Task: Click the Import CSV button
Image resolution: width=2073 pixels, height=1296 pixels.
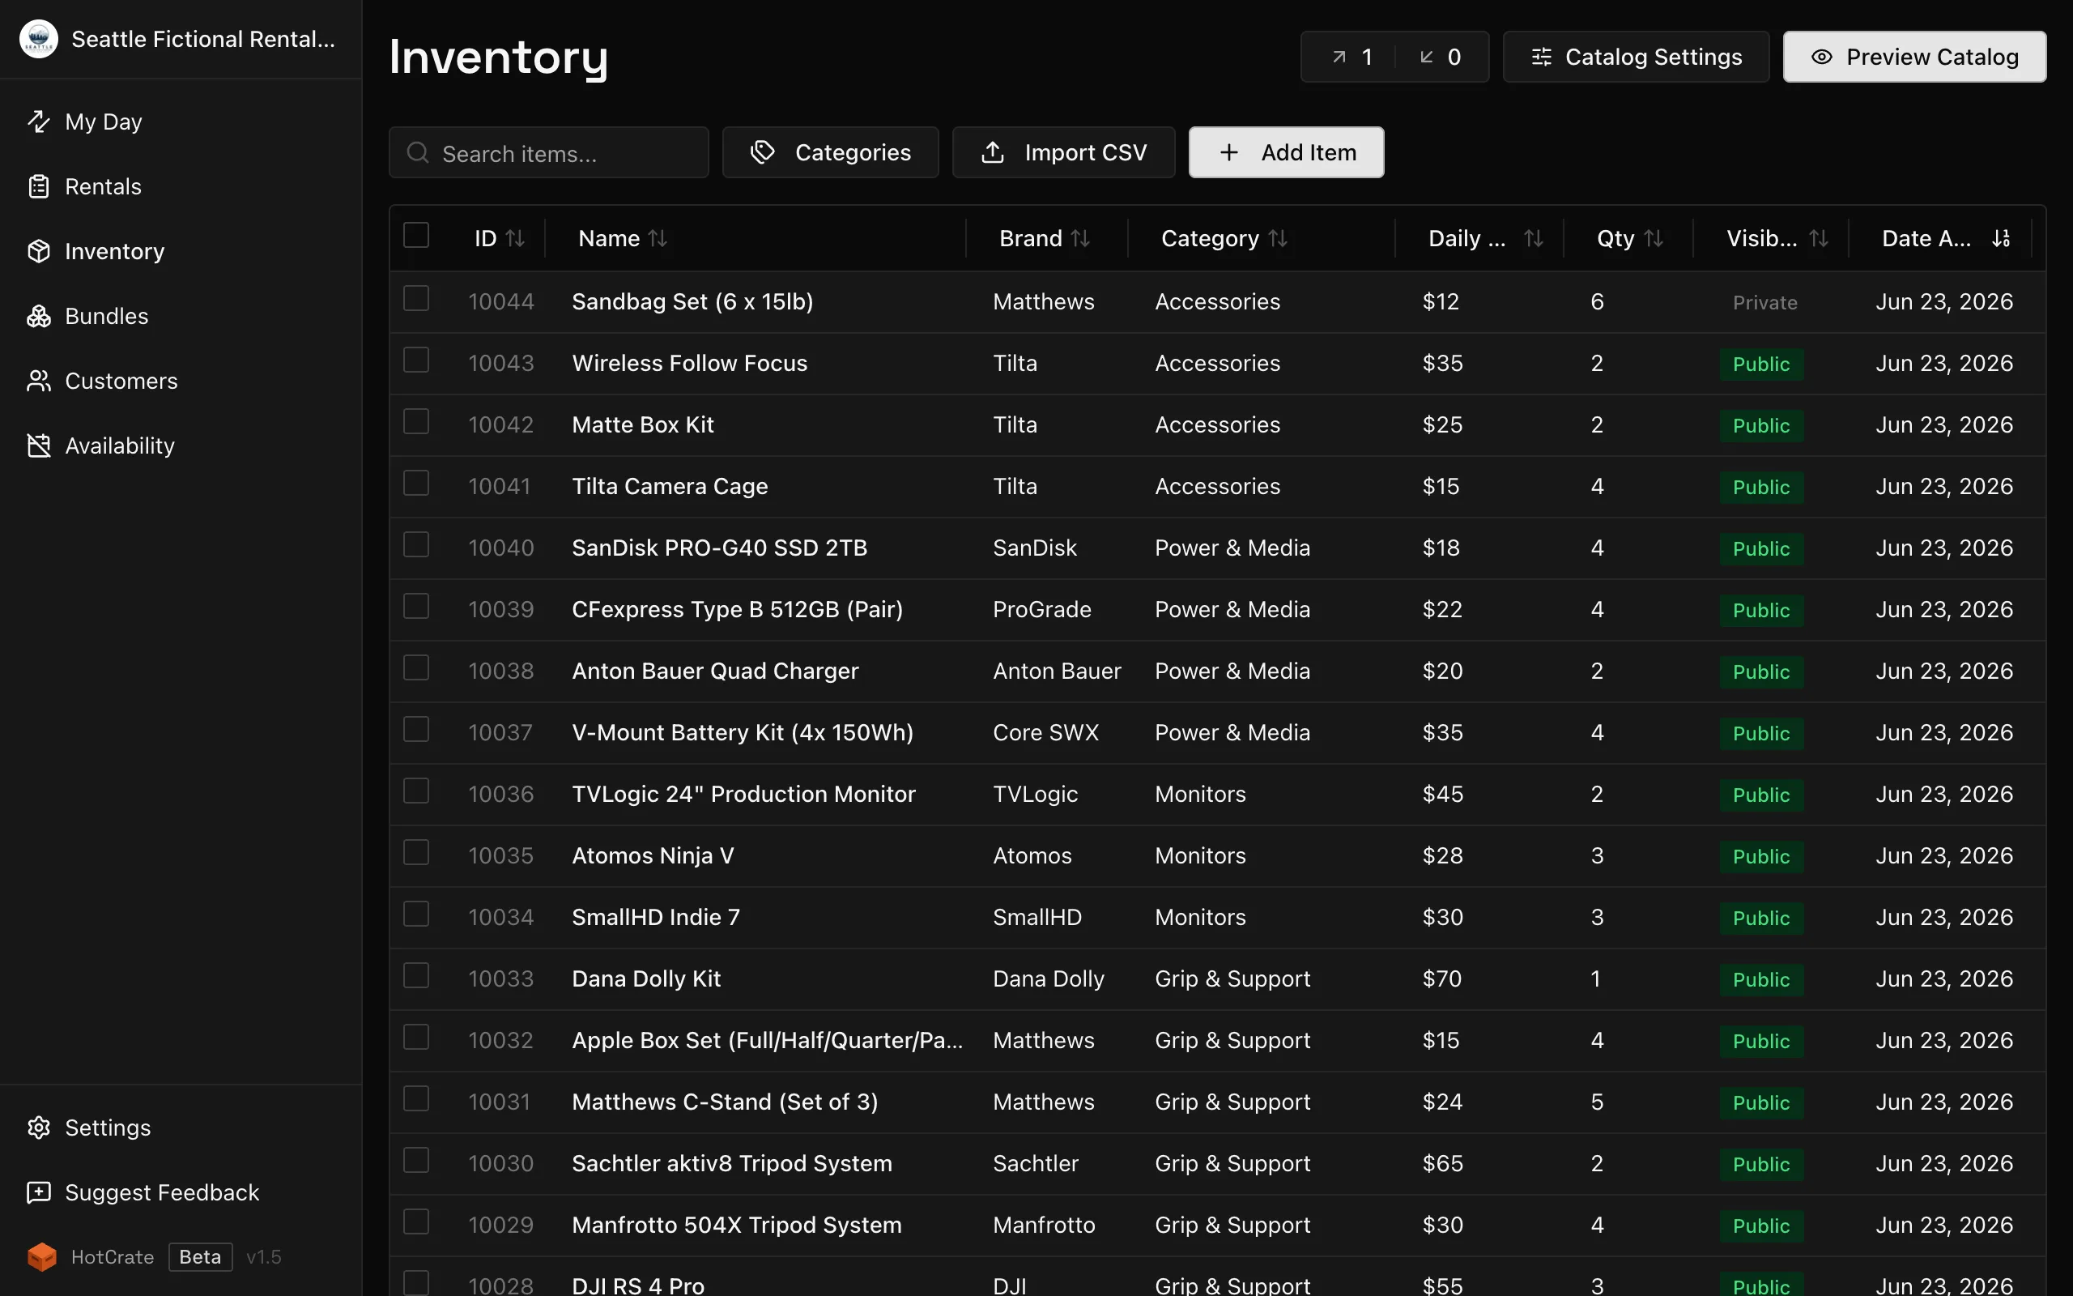Action: (x=1063, y=152)
